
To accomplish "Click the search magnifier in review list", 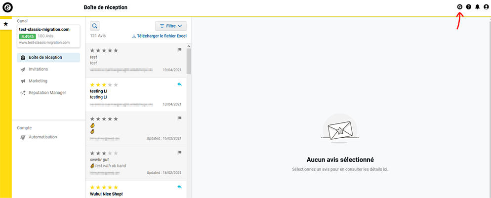I will (95, 26).
